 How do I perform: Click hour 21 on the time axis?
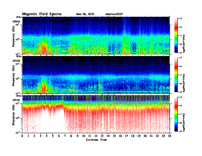(x=151, y=136)
